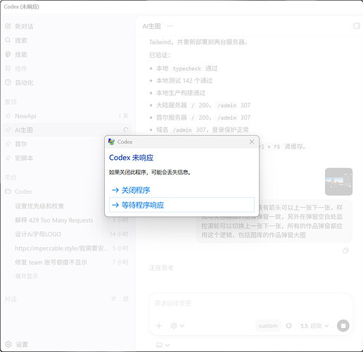
Task: Start a 新对话 from the sidebar
Action: point(24,26)
